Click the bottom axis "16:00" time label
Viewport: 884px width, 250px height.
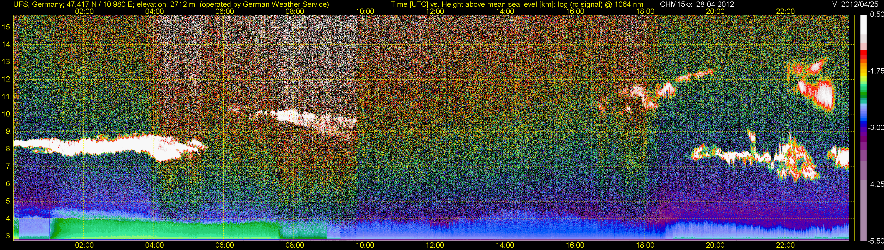[x=575, y=245]
